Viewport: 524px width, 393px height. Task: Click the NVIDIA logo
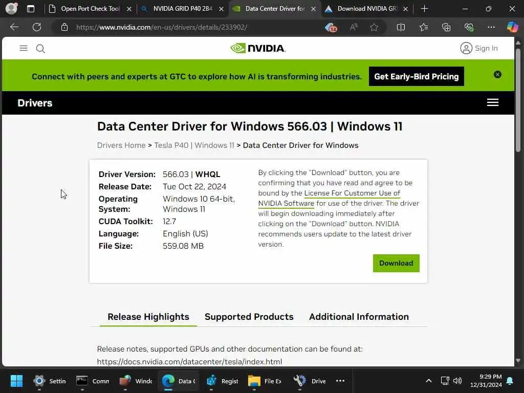tap(258, 48)
